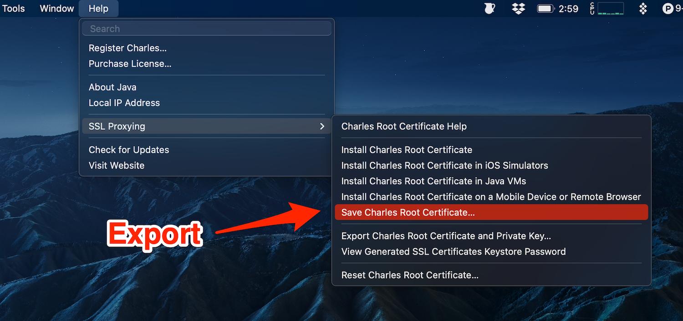Choose Visit Website
The height and width of the screenshot is (321, 683).
click(x=116, y=166)
